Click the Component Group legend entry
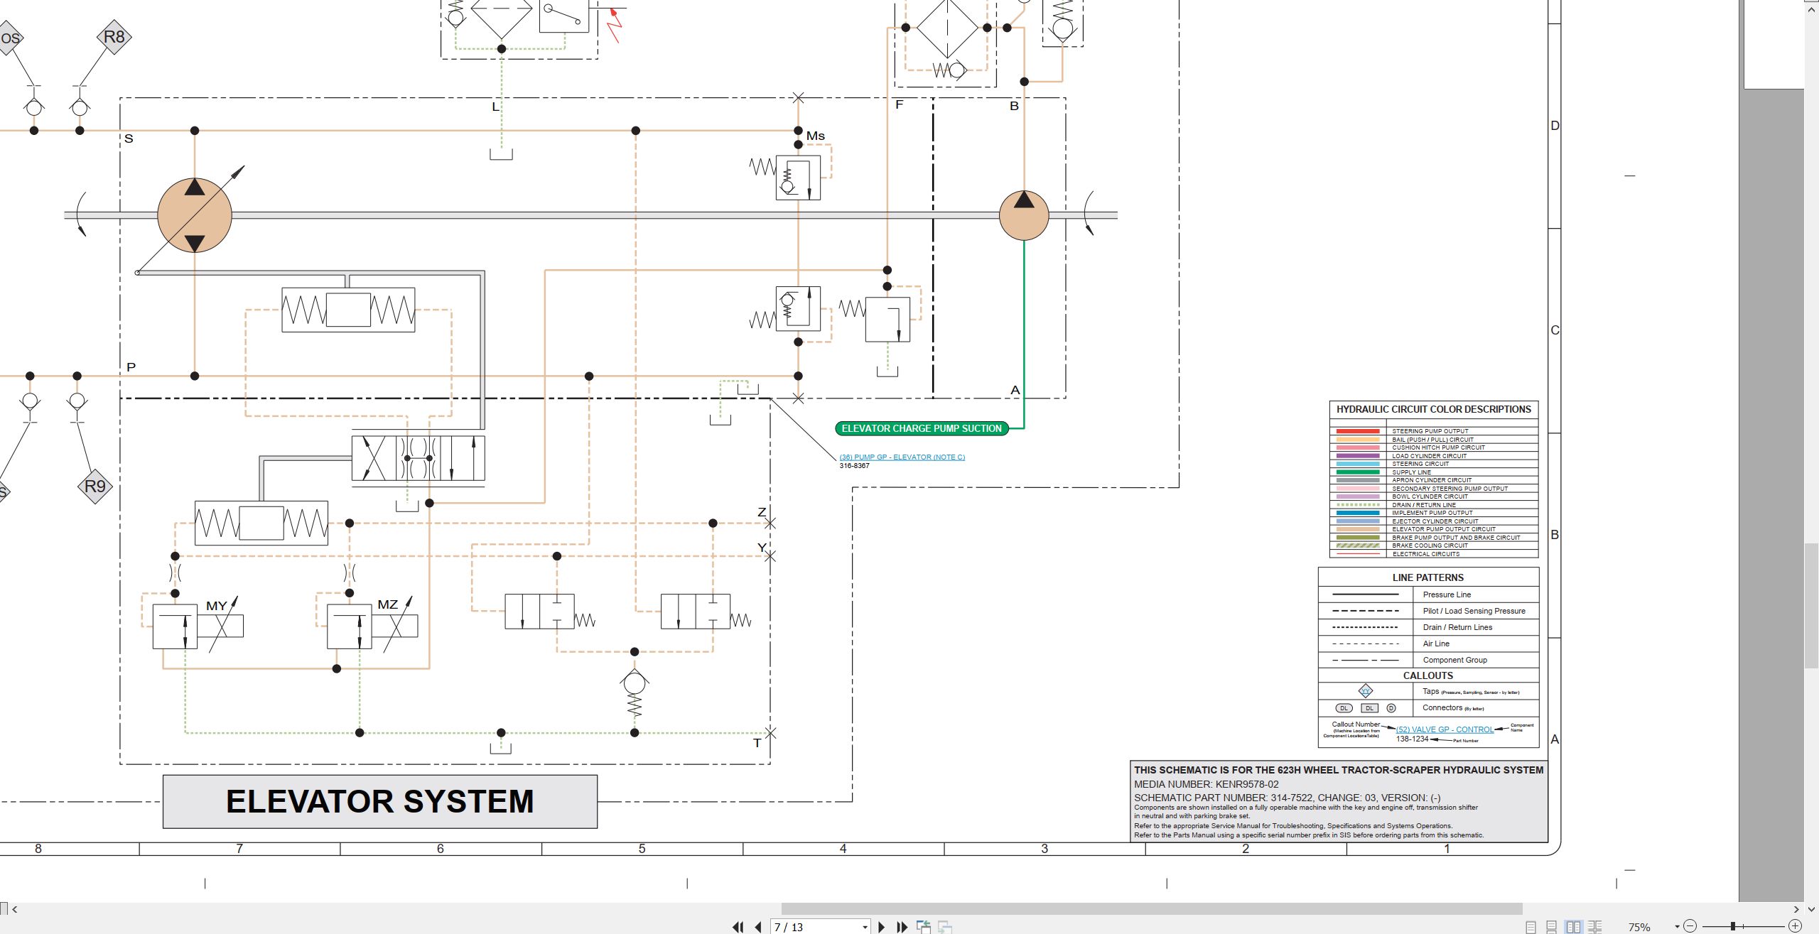The width and height of the screenshot is (1819, 934). 1454,660
